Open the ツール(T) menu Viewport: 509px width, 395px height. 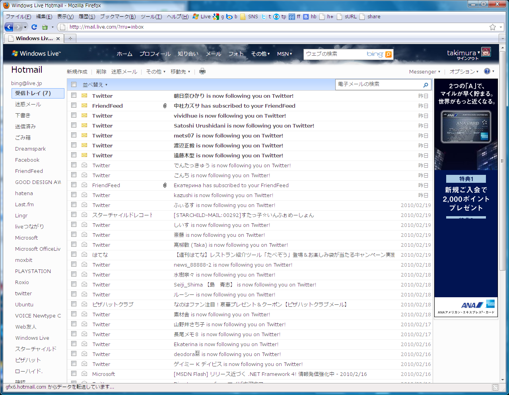152,17
